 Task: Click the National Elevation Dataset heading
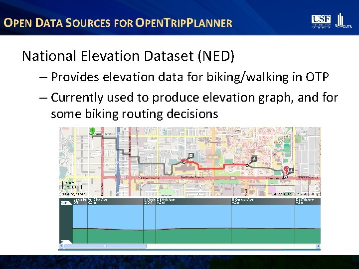pyautogui.click(x=128, y=56)
